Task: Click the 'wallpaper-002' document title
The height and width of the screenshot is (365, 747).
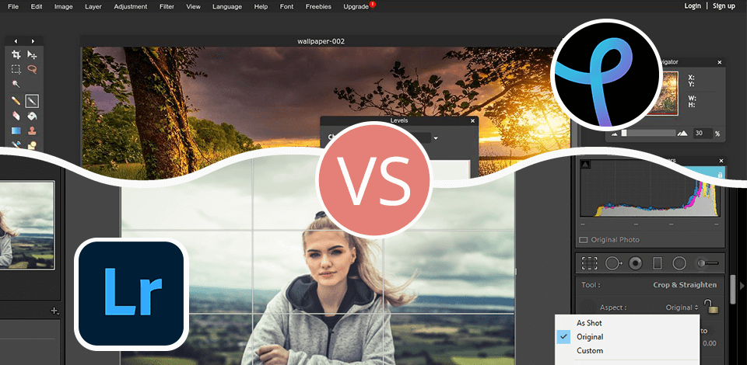Action: tap(321, 41)
